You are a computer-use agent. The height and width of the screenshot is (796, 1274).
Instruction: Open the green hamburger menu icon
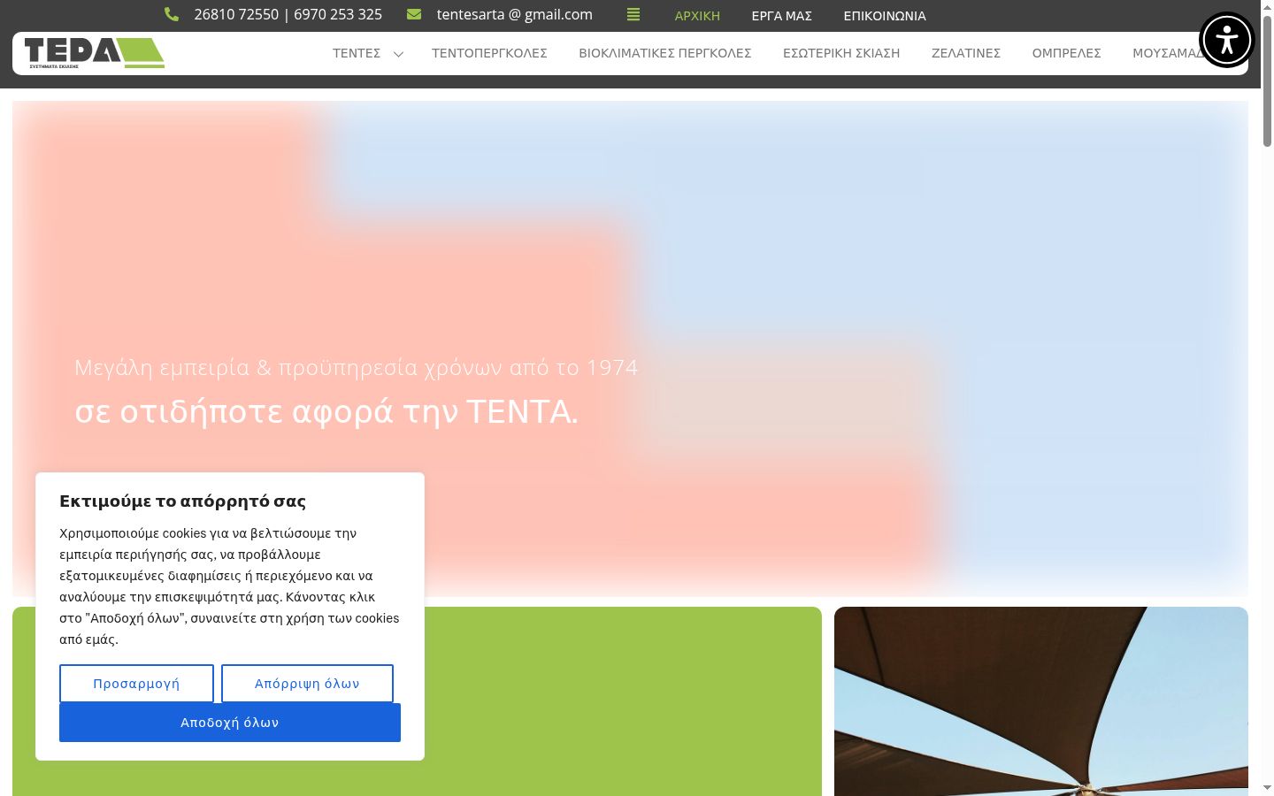pyautogui.click(x=633, y=14)
